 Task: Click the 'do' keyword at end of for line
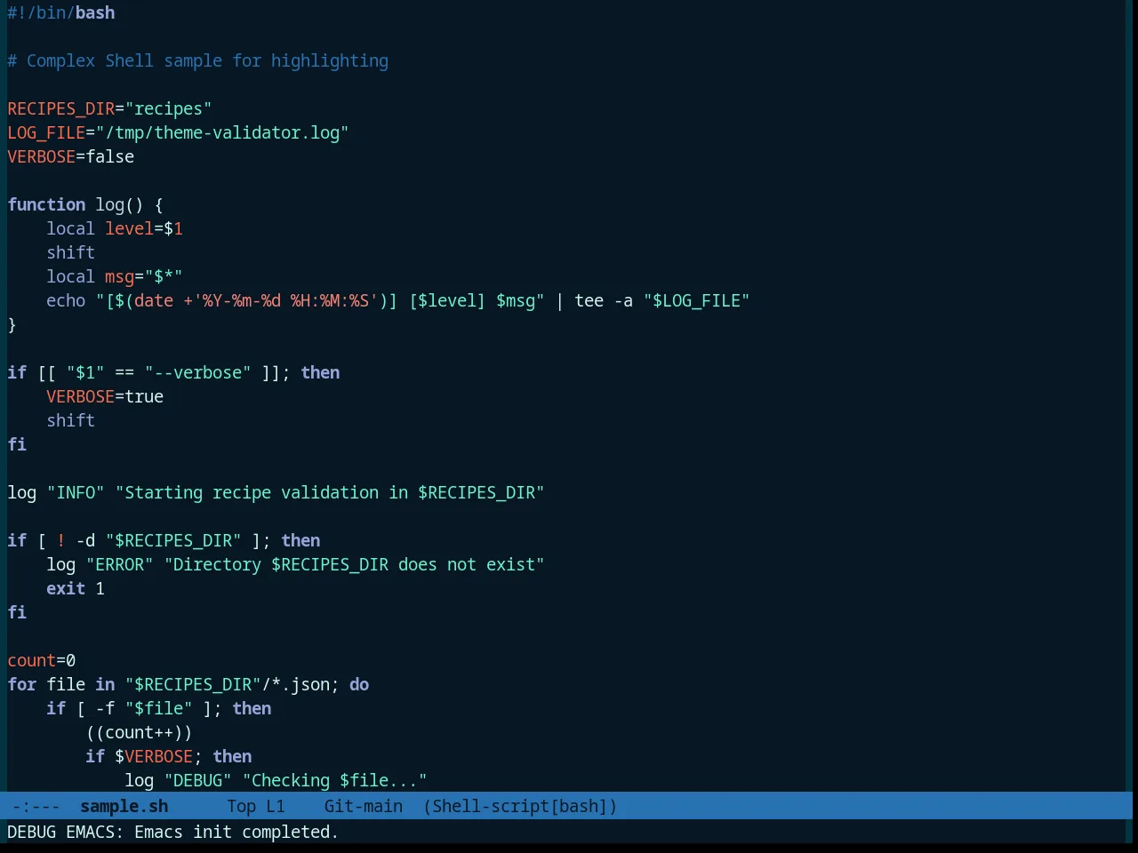click(x=359, y=684)
